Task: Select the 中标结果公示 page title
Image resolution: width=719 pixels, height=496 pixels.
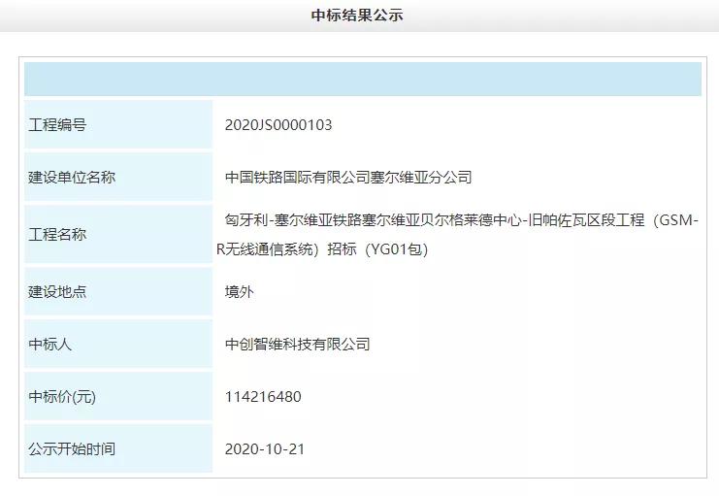Action: coord(357,16)
